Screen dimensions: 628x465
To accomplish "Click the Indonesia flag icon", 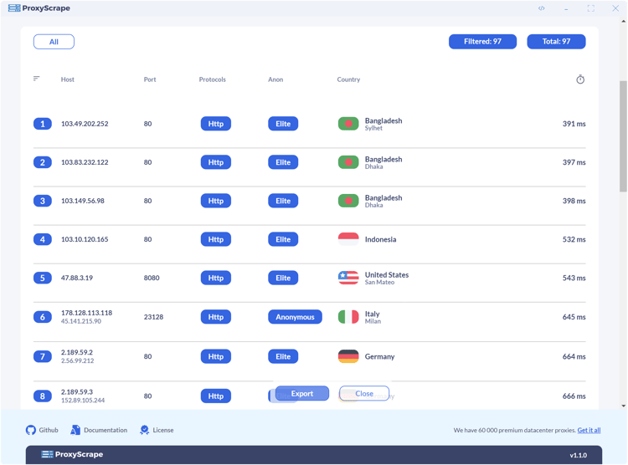I will [x=348, y=239].
